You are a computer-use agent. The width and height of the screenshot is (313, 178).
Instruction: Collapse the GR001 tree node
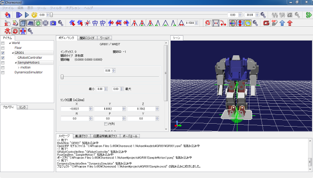[13, 53]
